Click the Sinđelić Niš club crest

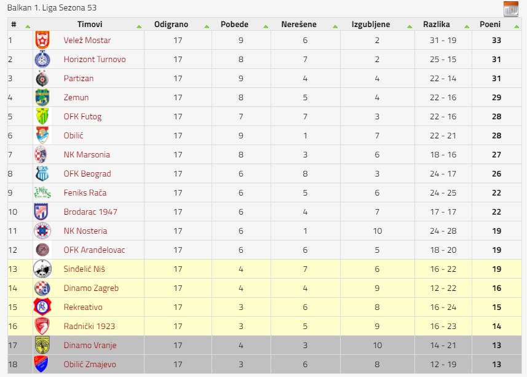point(42,269)
